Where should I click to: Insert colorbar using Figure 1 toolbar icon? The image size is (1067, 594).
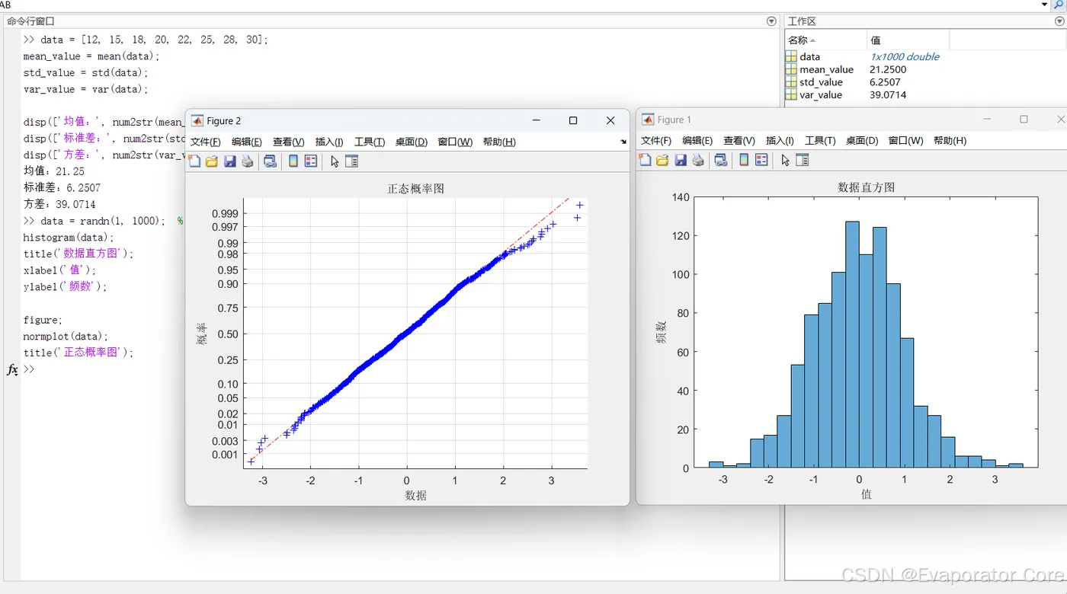pyautogui.click(x=744, y=160)
